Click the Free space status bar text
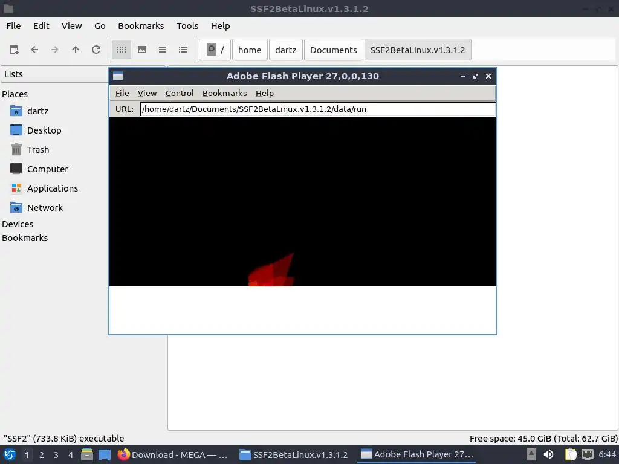Screen dimensions: 619x464 pyautogui.click(x=543, y=439)
